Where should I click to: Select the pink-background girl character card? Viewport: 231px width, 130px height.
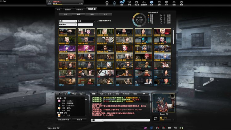pyautogui.click(x=86, y=49)
